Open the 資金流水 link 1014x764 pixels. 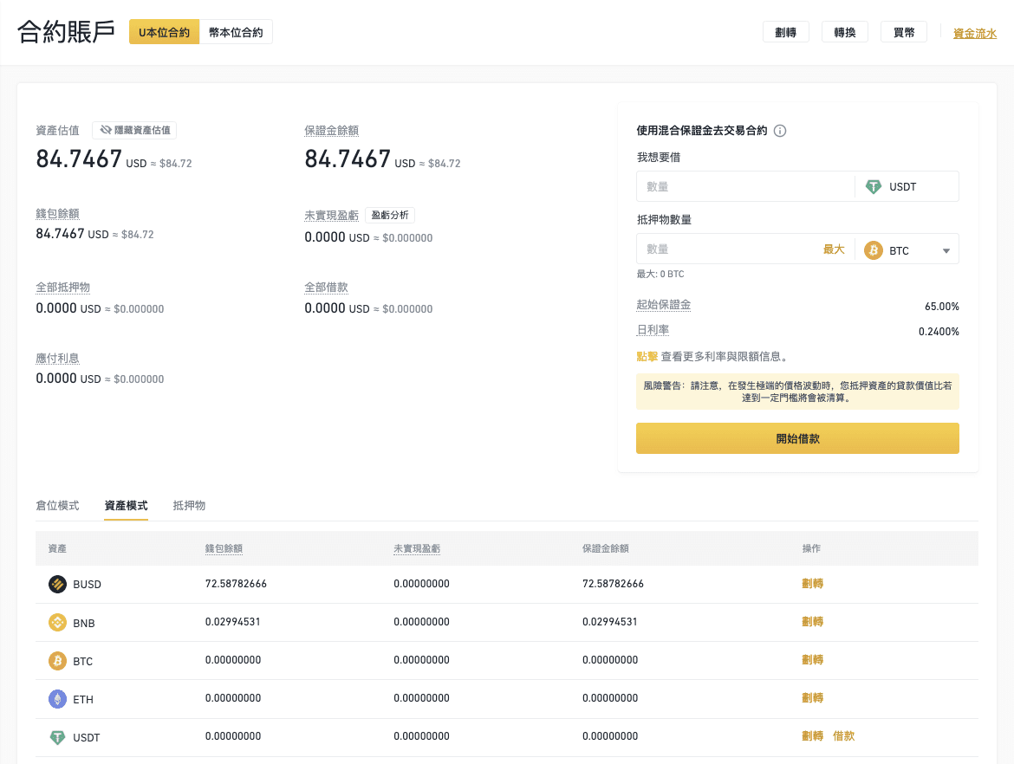pyautogui.click(x=974, y=34)
